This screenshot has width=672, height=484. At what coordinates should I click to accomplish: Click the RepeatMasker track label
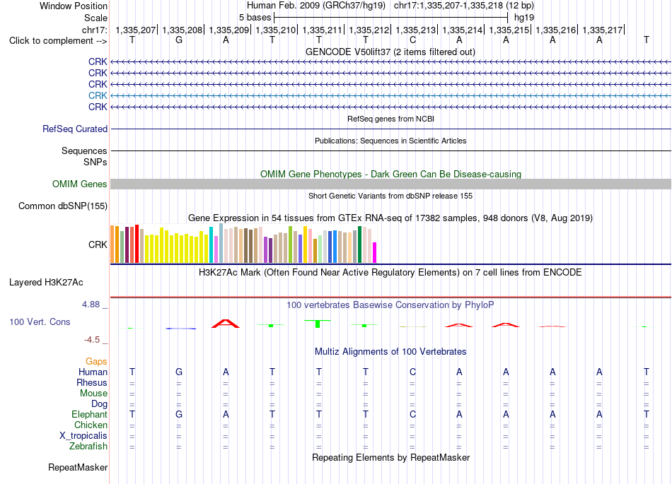pyautogui.click(x=78, y=467)
